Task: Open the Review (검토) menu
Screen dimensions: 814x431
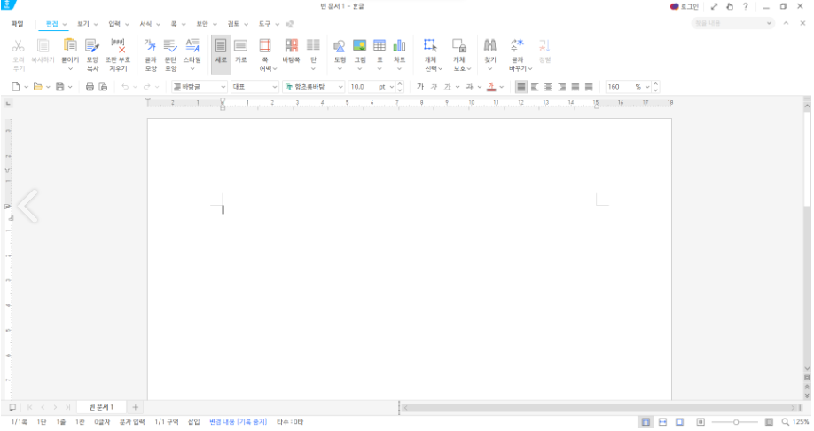Action: click(233, 24)
